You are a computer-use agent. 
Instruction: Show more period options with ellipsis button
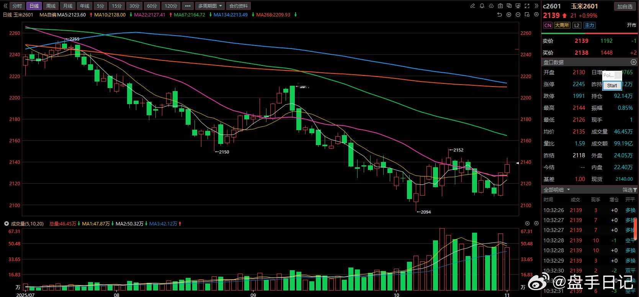187,6
